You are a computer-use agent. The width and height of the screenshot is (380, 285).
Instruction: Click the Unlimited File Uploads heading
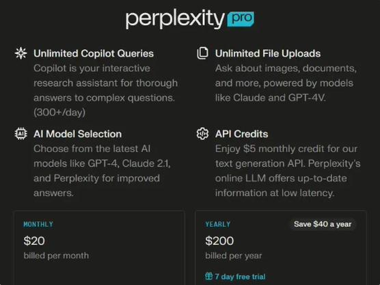tap(268, 53)
